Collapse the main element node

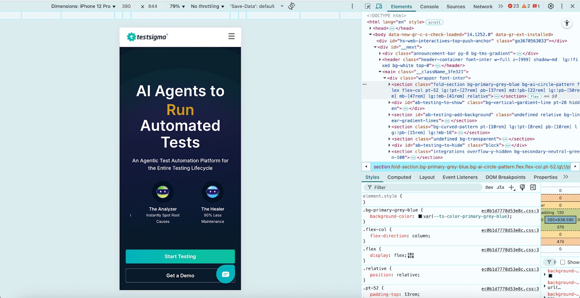380,72
